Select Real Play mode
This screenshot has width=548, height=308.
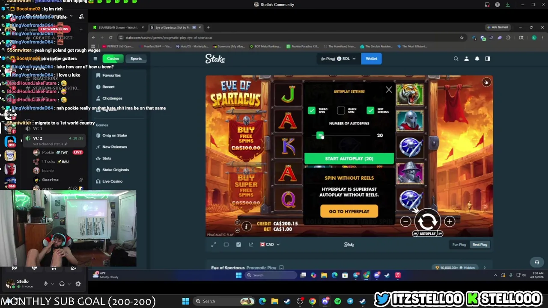click(x=479, y=245)
